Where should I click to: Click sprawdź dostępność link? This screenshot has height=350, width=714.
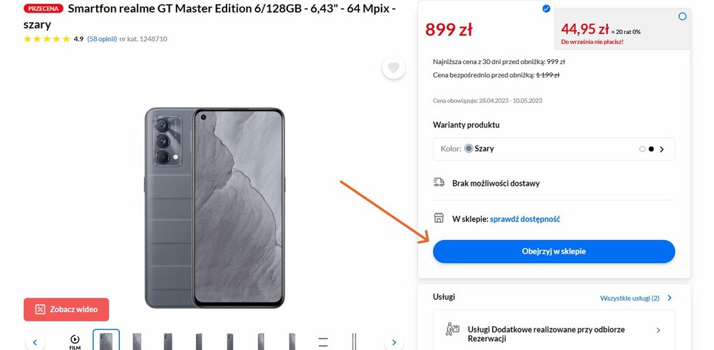[x=524, y=219]
